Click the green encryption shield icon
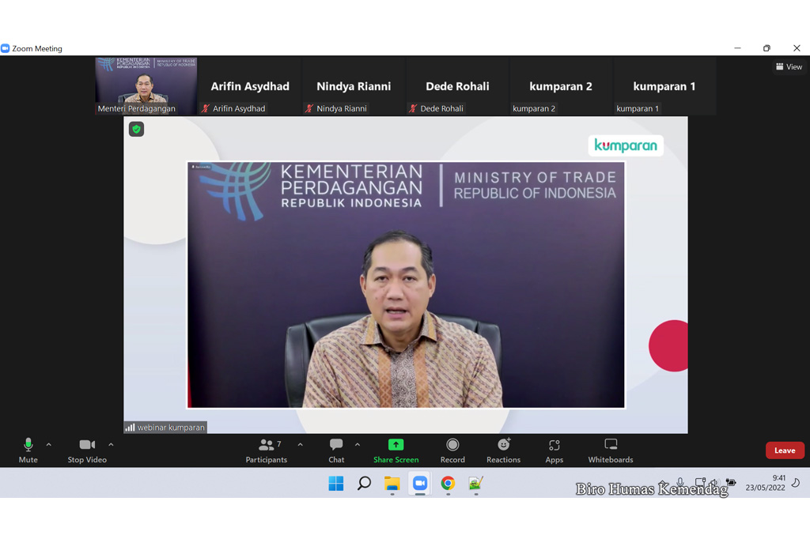 click(x=136, y=129)
